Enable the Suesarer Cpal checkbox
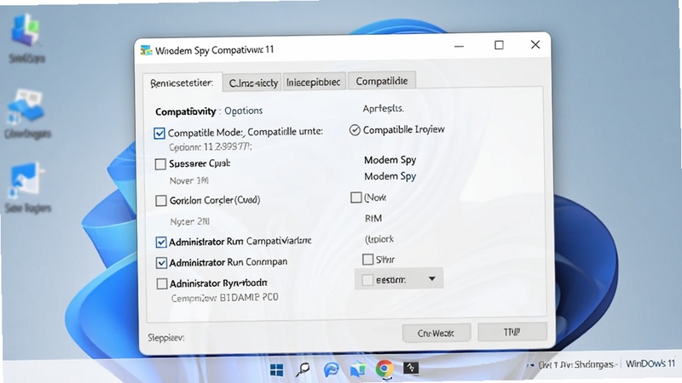This screenshot has width=682, height=383. click(160, 164)
